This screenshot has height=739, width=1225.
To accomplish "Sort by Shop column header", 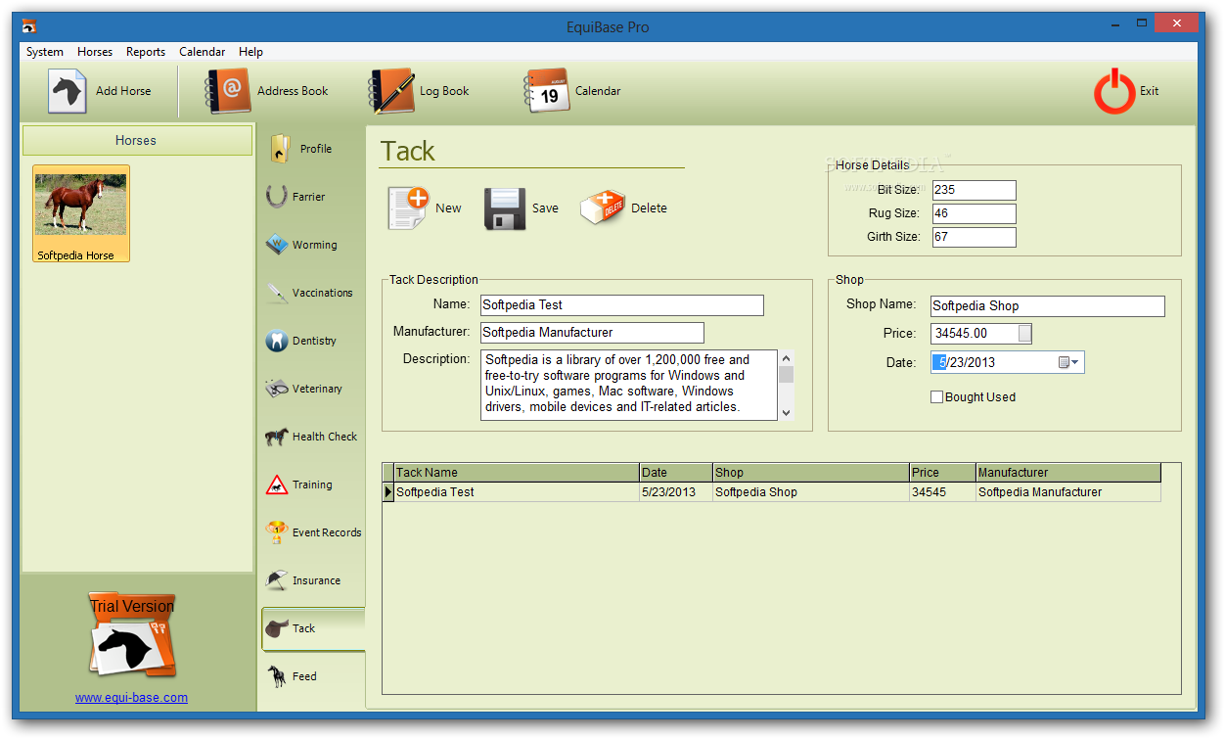I will (811, 473).
